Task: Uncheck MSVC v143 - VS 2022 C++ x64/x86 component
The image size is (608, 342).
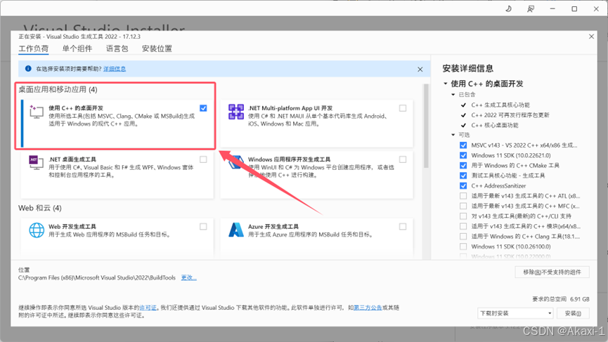Action: [463, 145]
